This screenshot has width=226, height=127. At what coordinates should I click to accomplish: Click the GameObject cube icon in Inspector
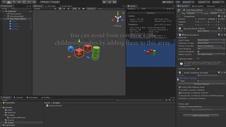(179, 11)
